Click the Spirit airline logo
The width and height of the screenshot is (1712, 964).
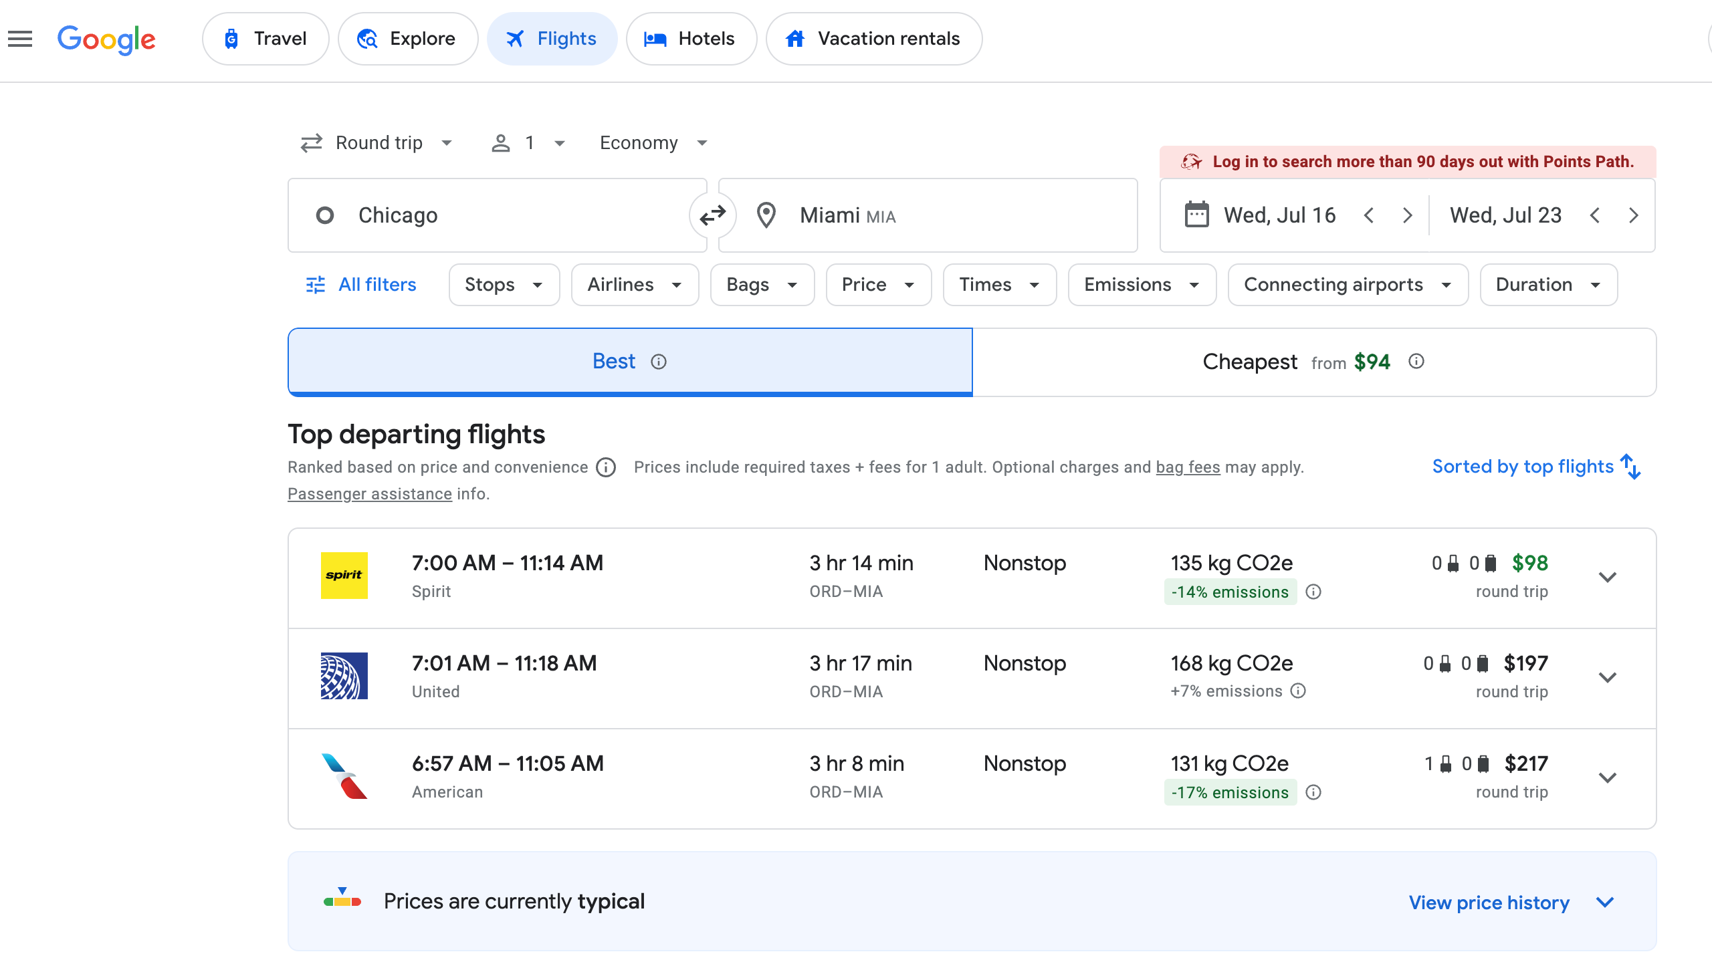tap(344, 576)
